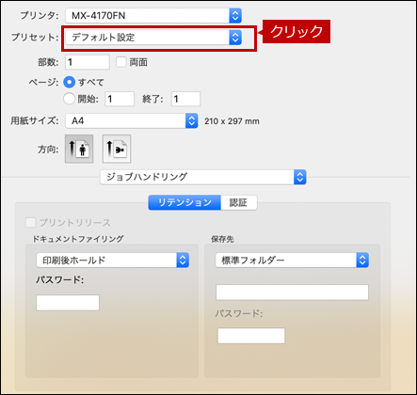
Task: Open the 用紙サイズ A4 dropdown
Action: click(132, 120)
